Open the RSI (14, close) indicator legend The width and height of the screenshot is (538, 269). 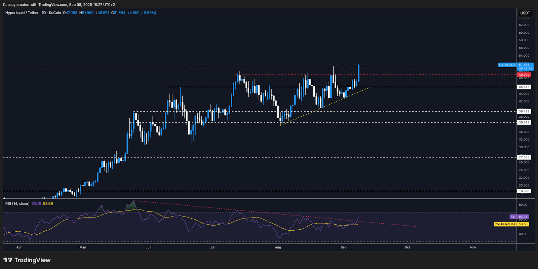pyautogui.click(x=17, y=204)
